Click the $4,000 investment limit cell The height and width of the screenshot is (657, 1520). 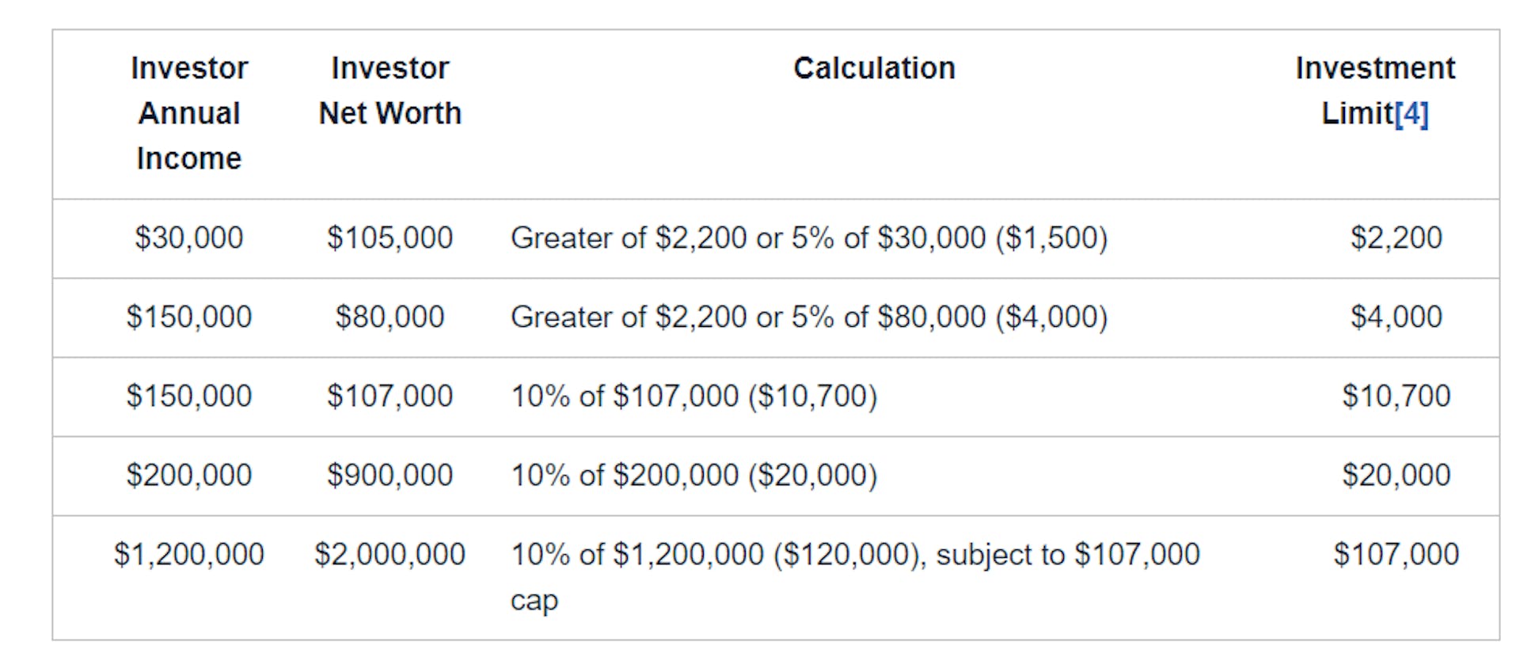(x=1396, y=317)
